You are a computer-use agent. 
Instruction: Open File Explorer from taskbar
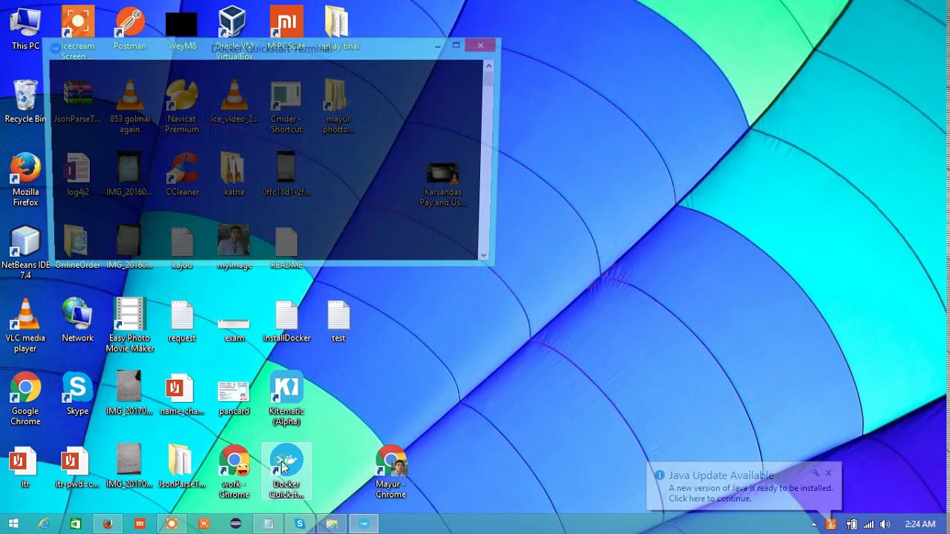(332, 524)
